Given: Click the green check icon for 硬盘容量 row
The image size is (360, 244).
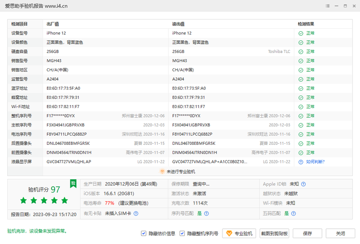Looking at the screenshot, I should click(301, 52).
